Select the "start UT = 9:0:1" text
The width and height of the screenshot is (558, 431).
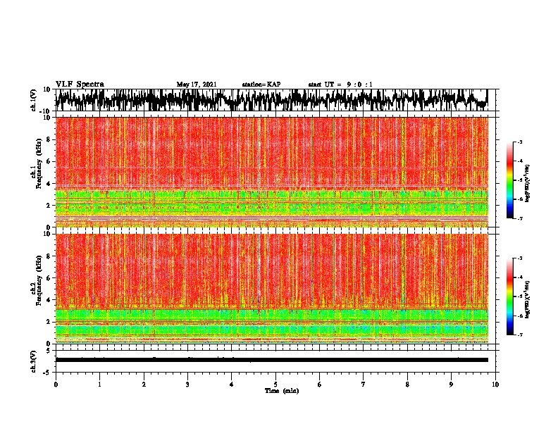[340, 85]
